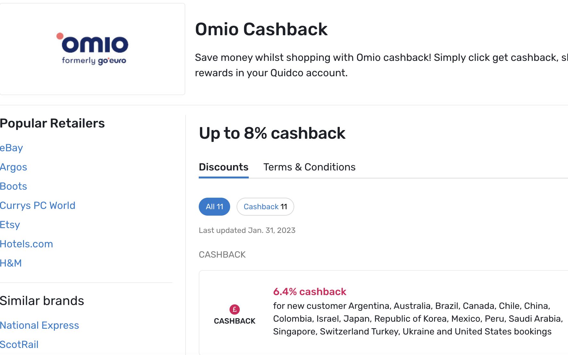568x355 pixels.
Task: Click the offer description with country list
Action: 418,318
